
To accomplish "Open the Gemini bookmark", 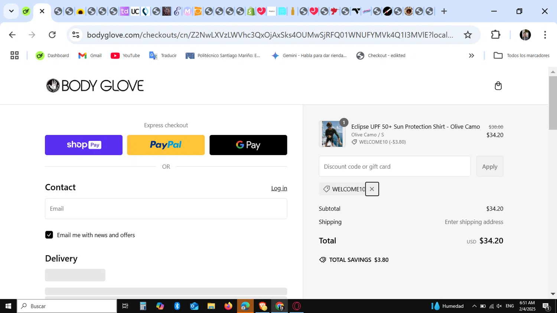I will tap(309, 56).
